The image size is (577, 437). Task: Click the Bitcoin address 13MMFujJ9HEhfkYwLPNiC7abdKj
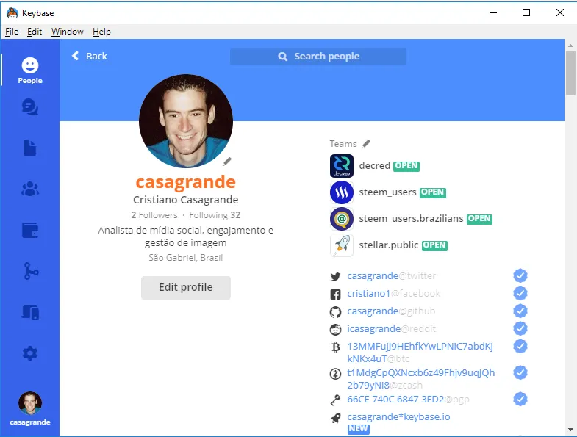[420, 353]
